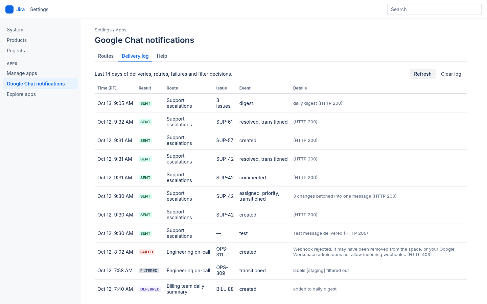Click the Result column header
This screenshot has width=487, height=304.
[145, 88]
